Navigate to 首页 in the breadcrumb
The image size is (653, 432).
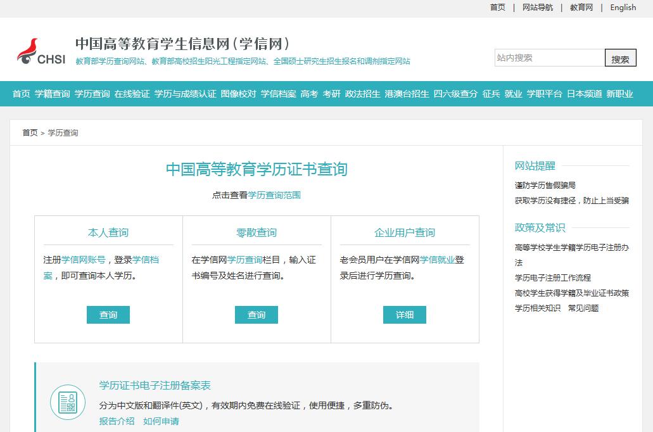pos(30,133)
